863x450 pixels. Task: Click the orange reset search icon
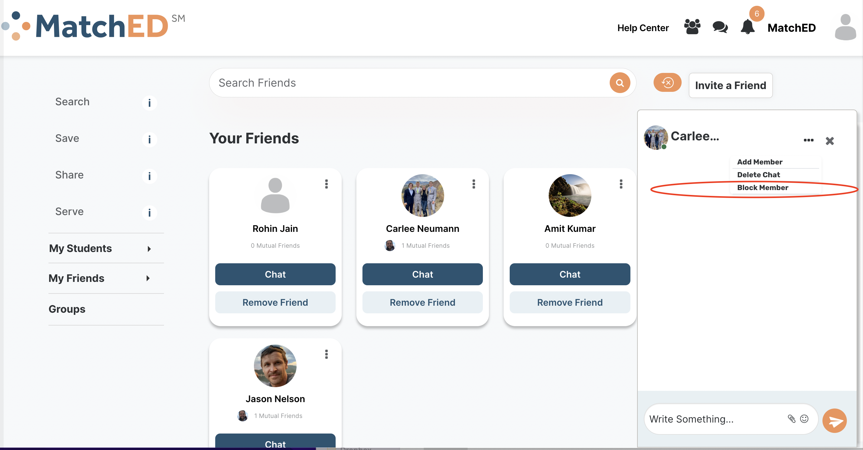point(667,82)
